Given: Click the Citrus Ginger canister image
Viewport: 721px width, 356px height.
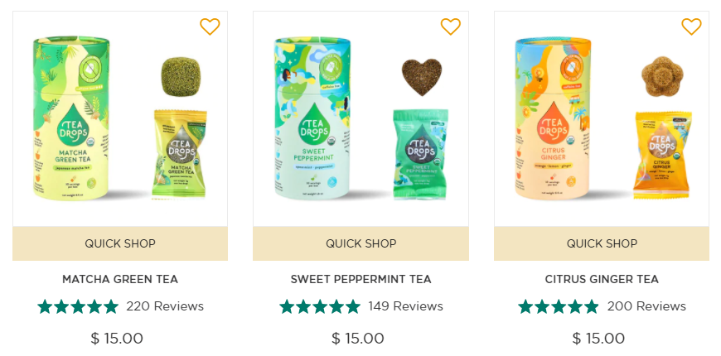Looking at the screenshot, I should pos(553,118).
